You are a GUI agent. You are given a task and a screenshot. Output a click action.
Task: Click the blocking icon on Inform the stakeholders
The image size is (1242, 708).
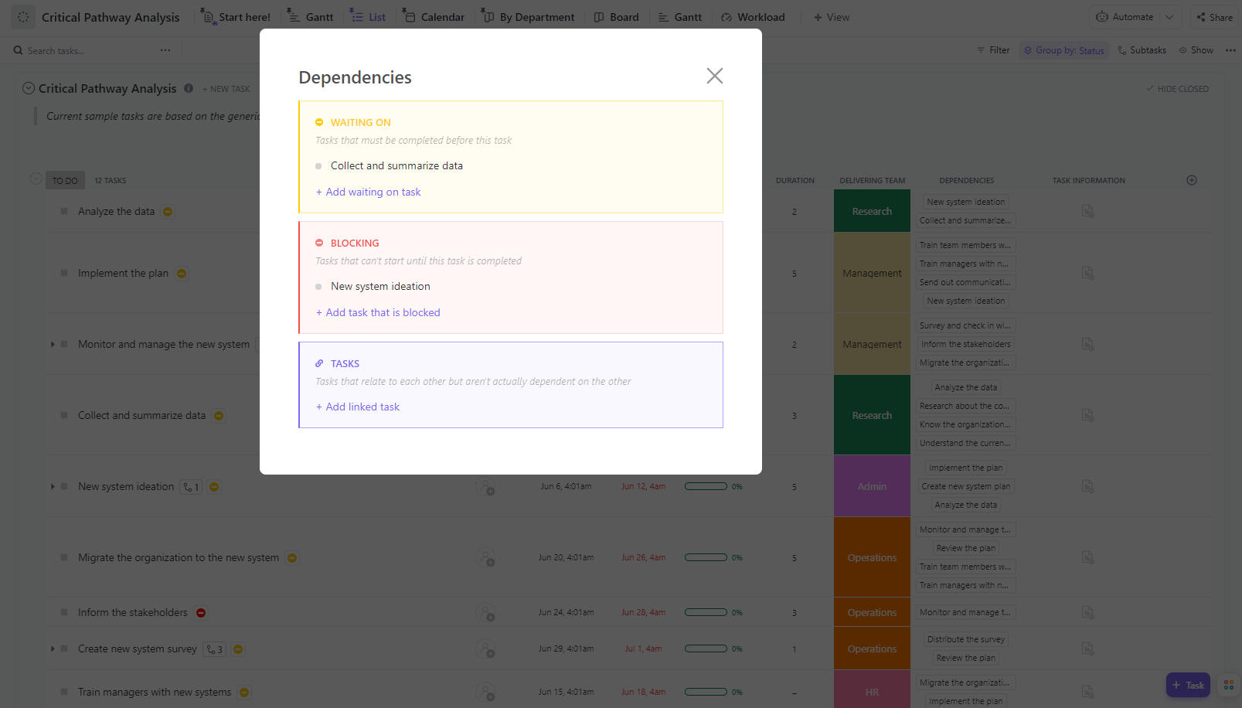[201, 613]
